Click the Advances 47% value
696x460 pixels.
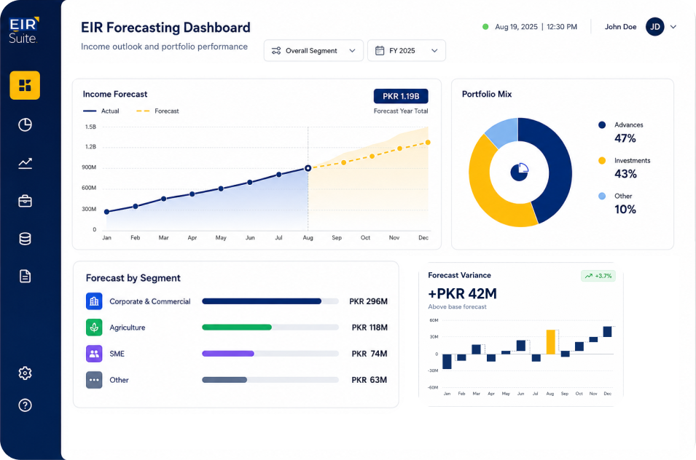click(x=625, y=138)
